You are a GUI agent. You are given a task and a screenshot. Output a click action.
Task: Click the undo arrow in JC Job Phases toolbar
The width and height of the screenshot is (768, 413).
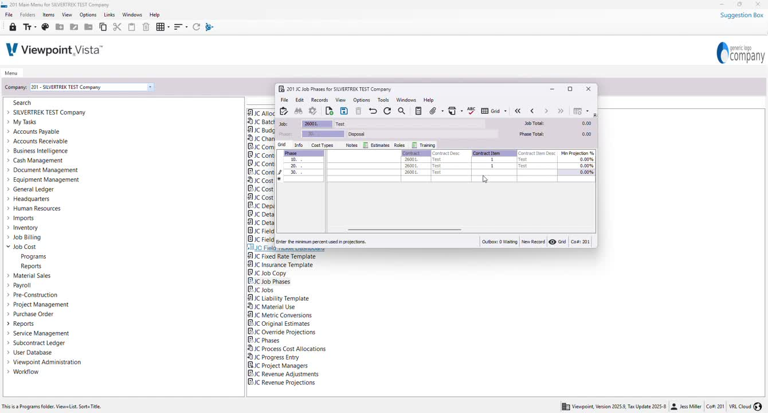pyautogui.click(x=373, y=111)
